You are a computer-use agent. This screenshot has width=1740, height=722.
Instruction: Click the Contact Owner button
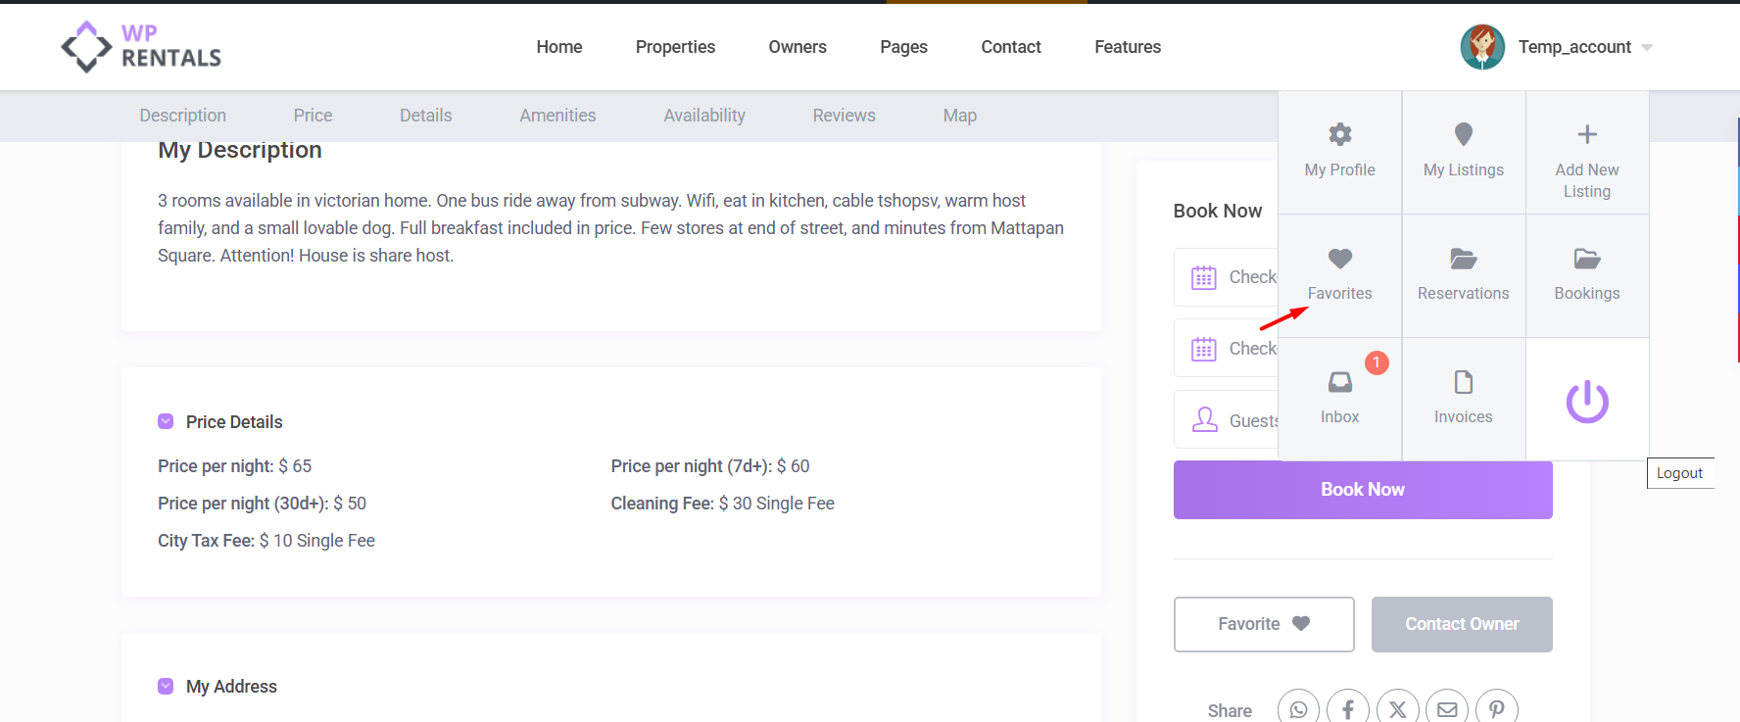[x=1462, y=624]
